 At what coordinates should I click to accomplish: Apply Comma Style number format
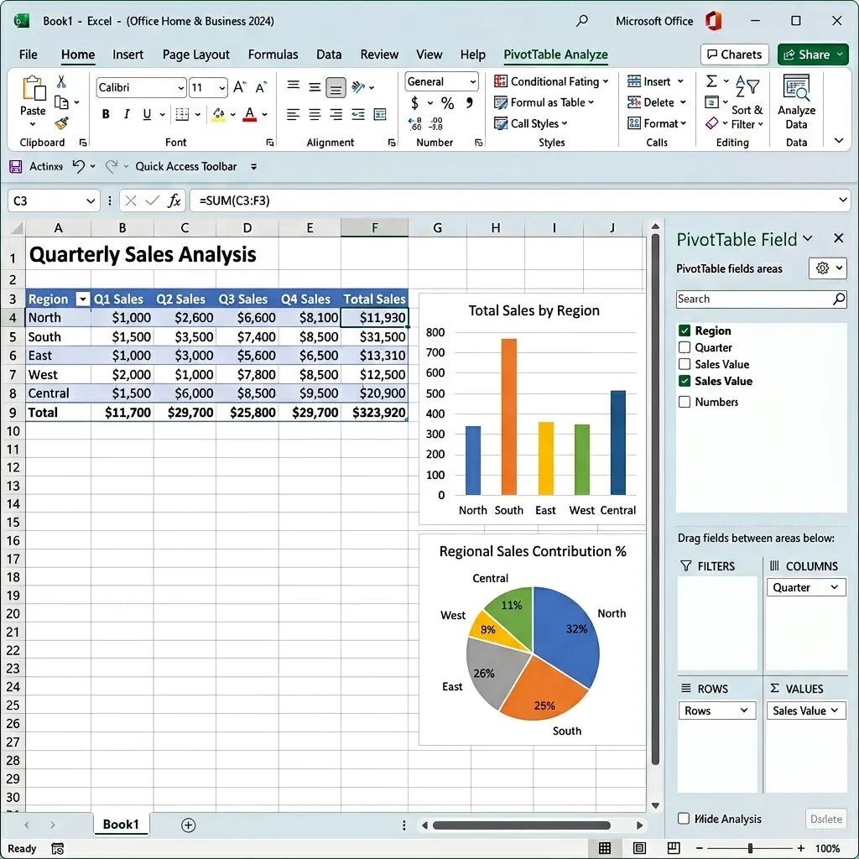pyautogui.click(x=470, y=102)
